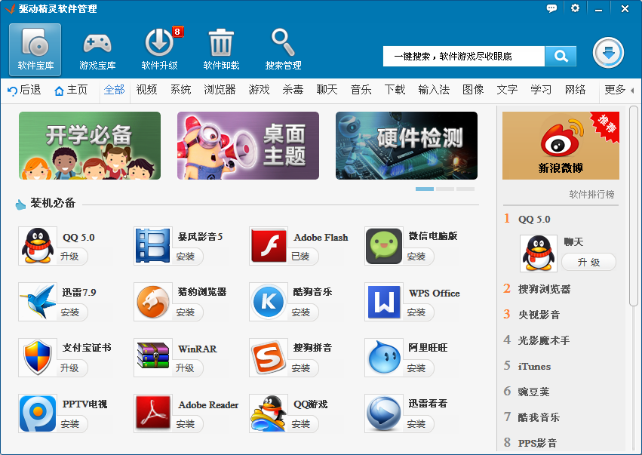642x455 pixels.
Task: Open iTunes in ranking list
Action: 534,366
